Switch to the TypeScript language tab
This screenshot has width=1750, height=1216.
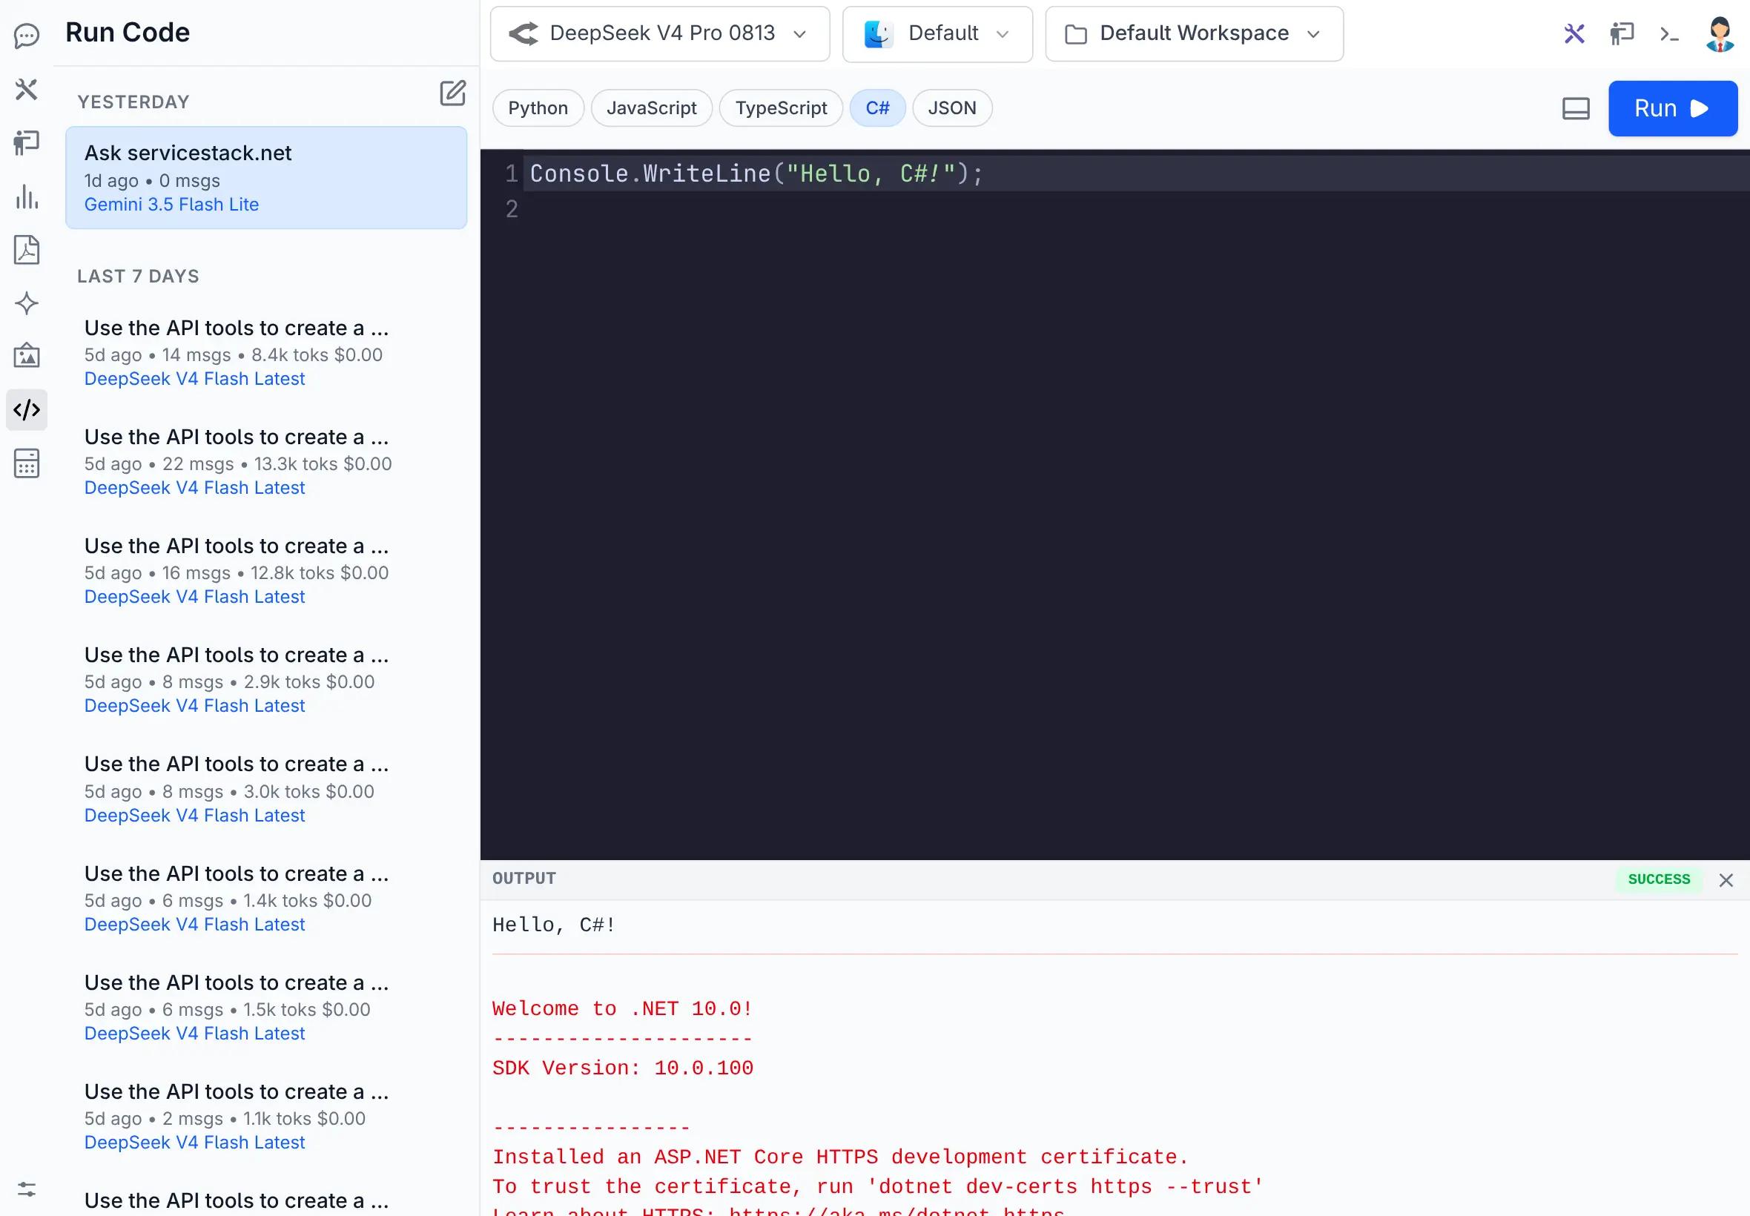click(781, 108)
